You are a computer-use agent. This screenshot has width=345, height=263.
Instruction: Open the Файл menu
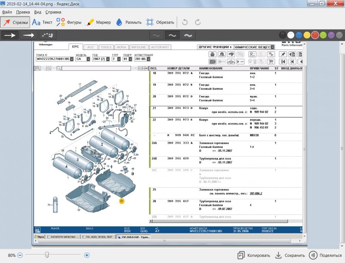(7, 12)
